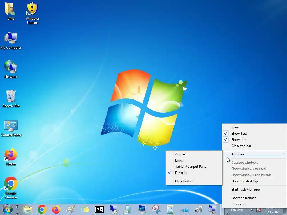This screenshot has width=287, height=215.
Task: Open Remote Desktop Connection taskbar icon
Action: pyautogui.click(x=114, y=209)
